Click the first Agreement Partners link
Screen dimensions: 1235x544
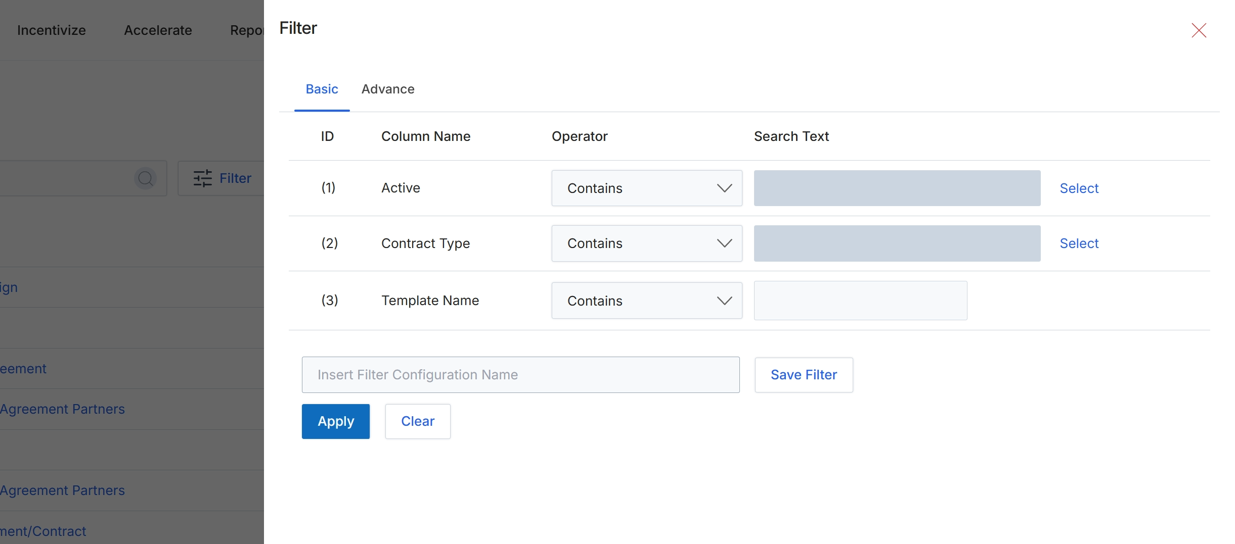click(x=62, y=409)
